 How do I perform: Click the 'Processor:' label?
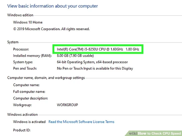(x=21, y=49)
